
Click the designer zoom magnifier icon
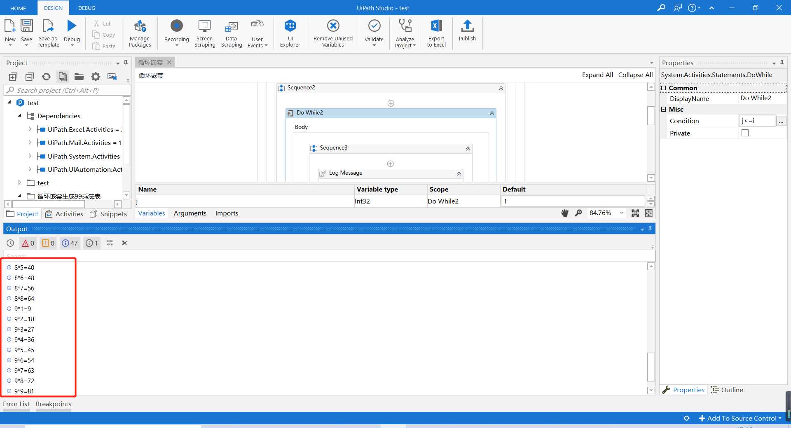578,213
